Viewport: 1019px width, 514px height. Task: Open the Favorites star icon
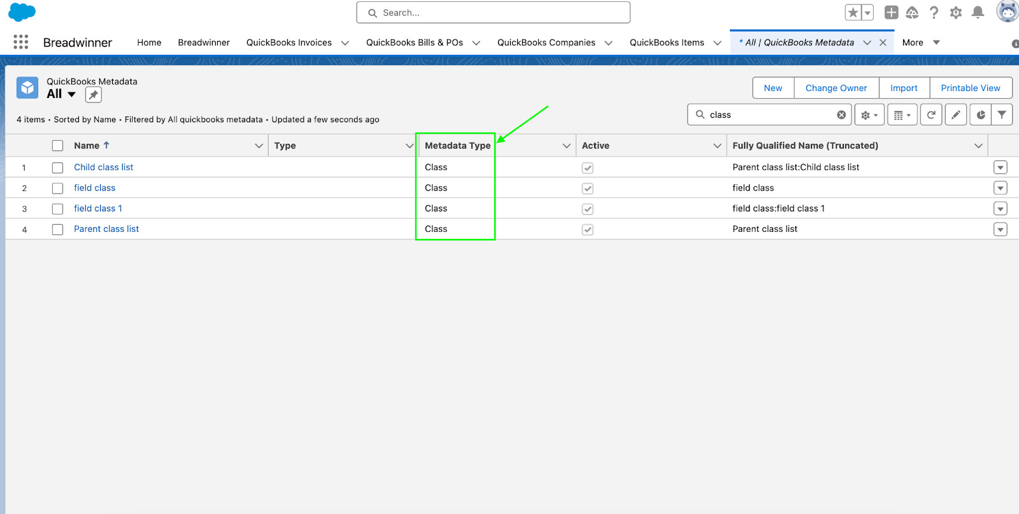click(853, 13)
